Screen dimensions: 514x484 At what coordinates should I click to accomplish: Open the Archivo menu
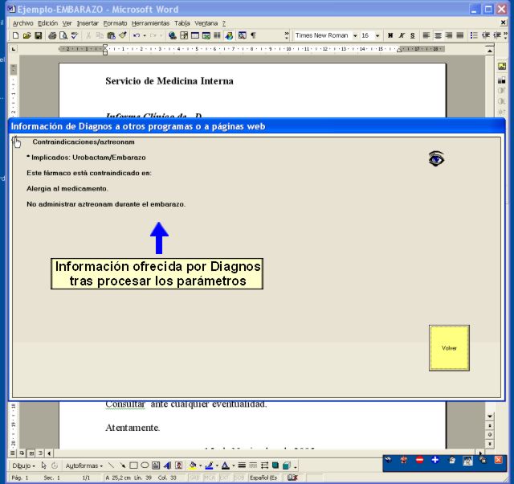click(x=23, y=23)
